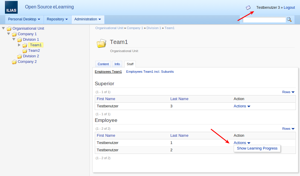Click the Team2 folder icon

(25, 51)
